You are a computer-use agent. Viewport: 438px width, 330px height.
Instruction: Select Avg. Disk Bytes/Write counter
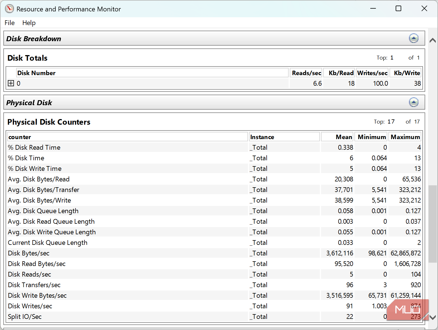point(39,200)
